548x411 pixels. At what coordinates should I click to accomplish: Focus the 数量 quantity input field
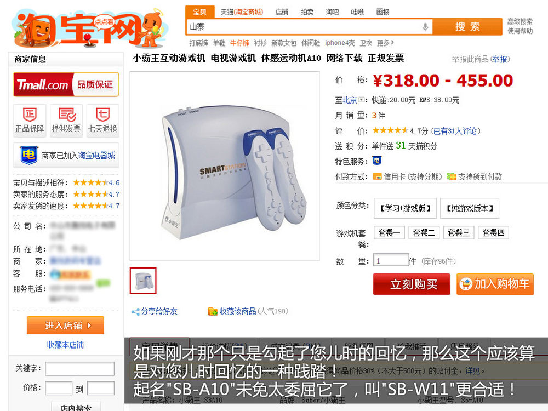click(391, 261)
